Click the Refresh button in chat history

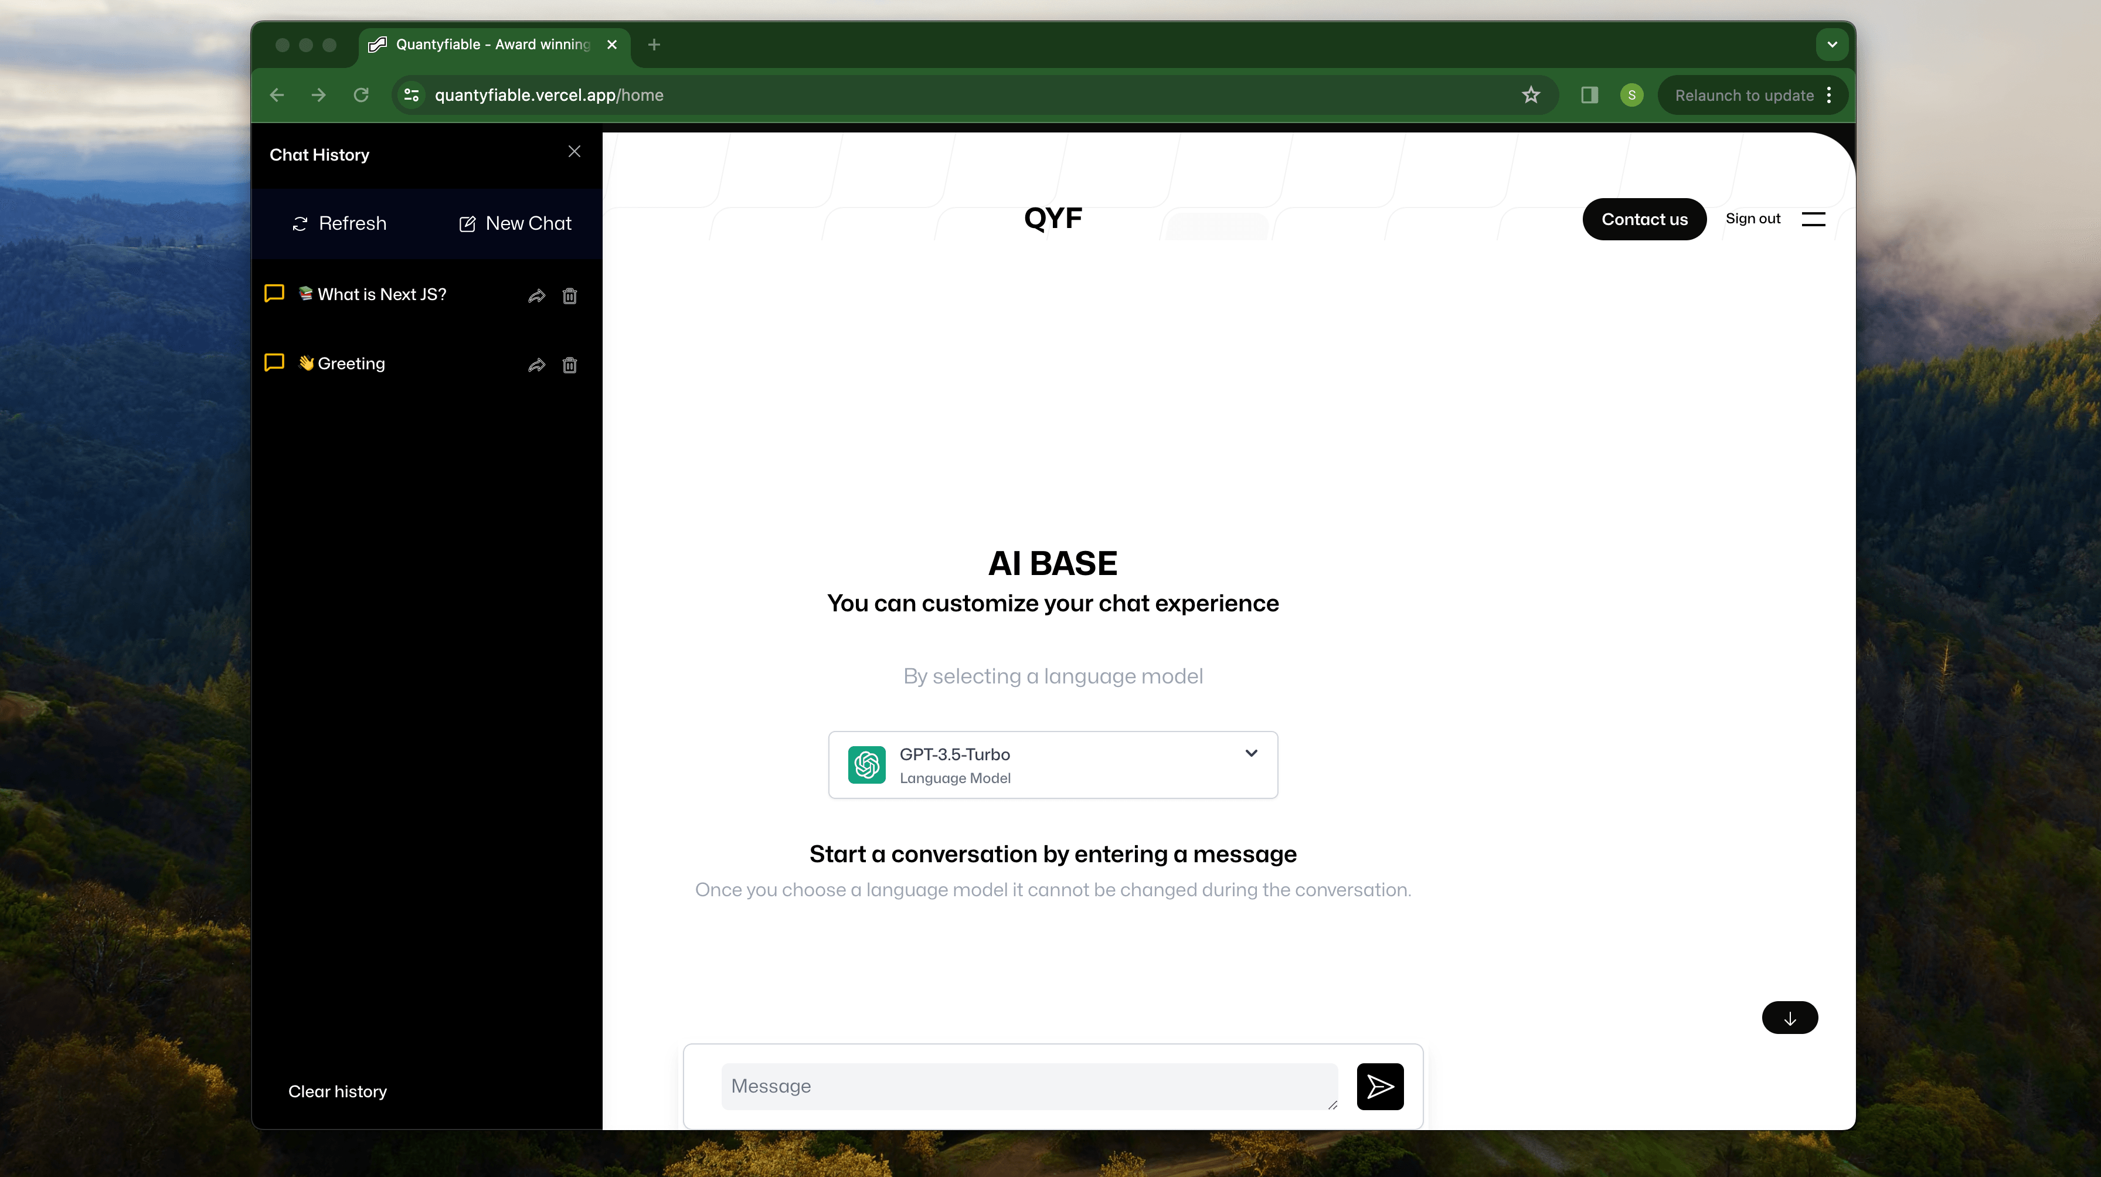pyautogui.click(x=339, y=223)
